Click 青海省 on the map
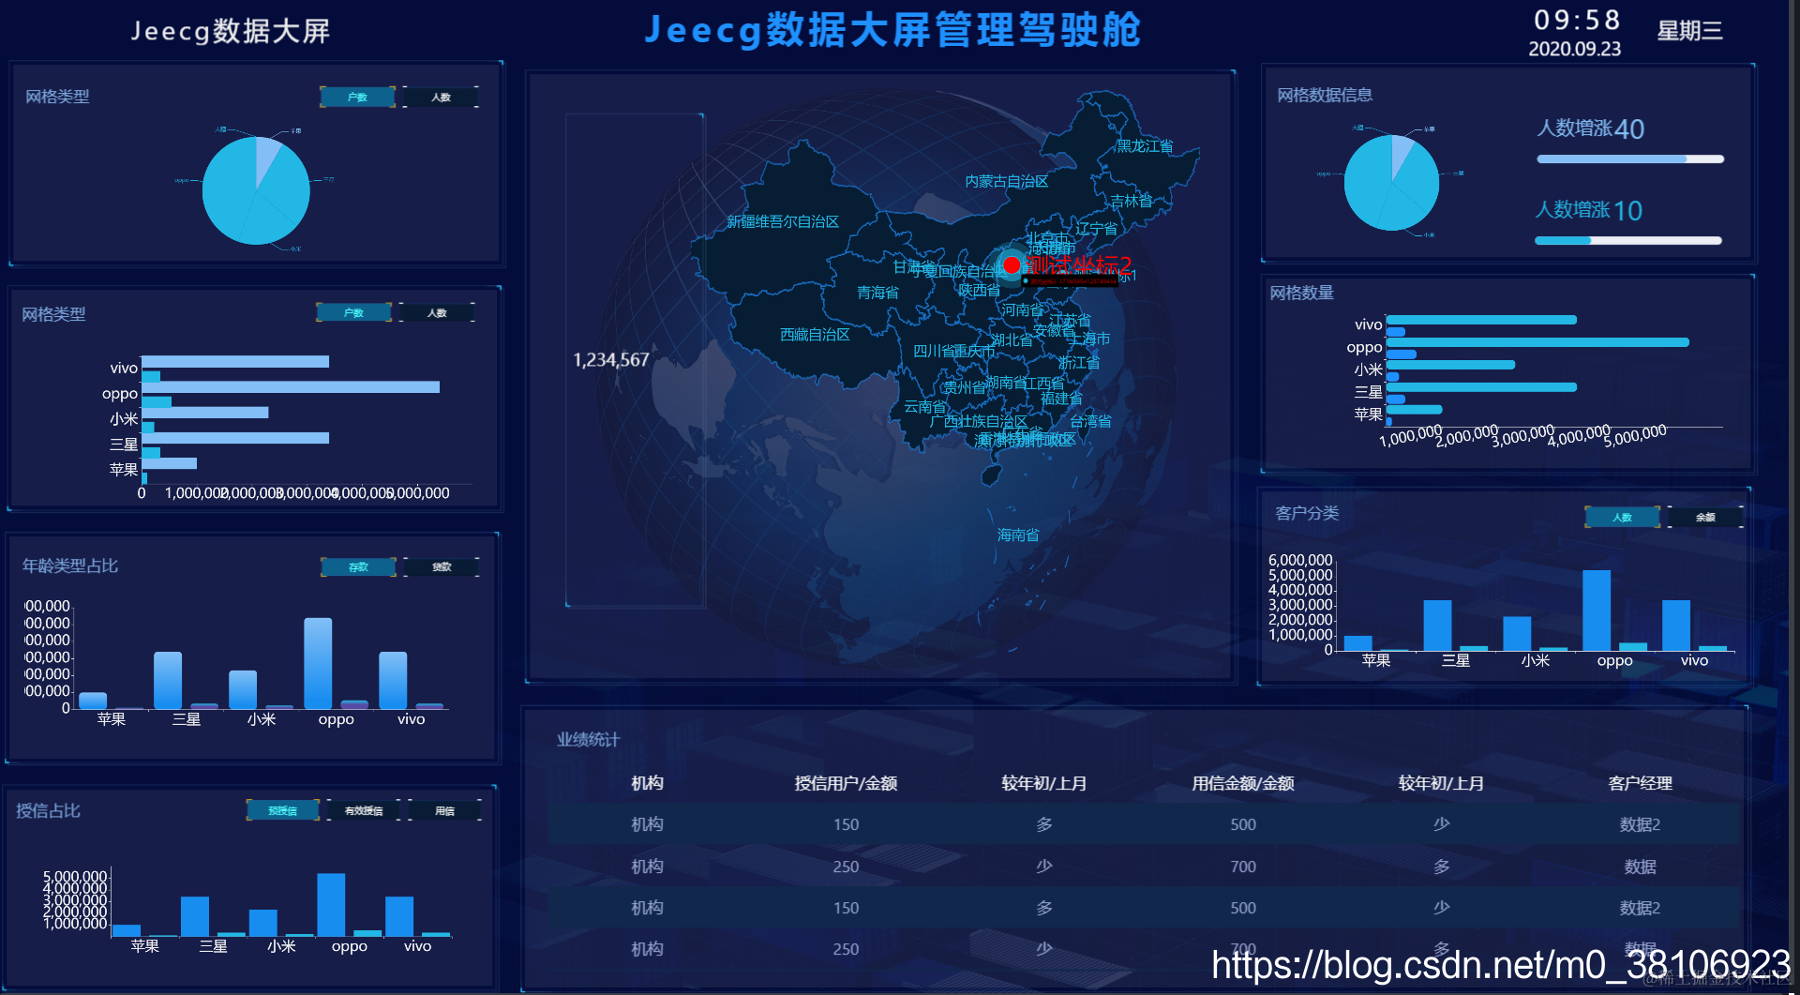This screenshot has width=1800, height=995. [x=877, y=293]
